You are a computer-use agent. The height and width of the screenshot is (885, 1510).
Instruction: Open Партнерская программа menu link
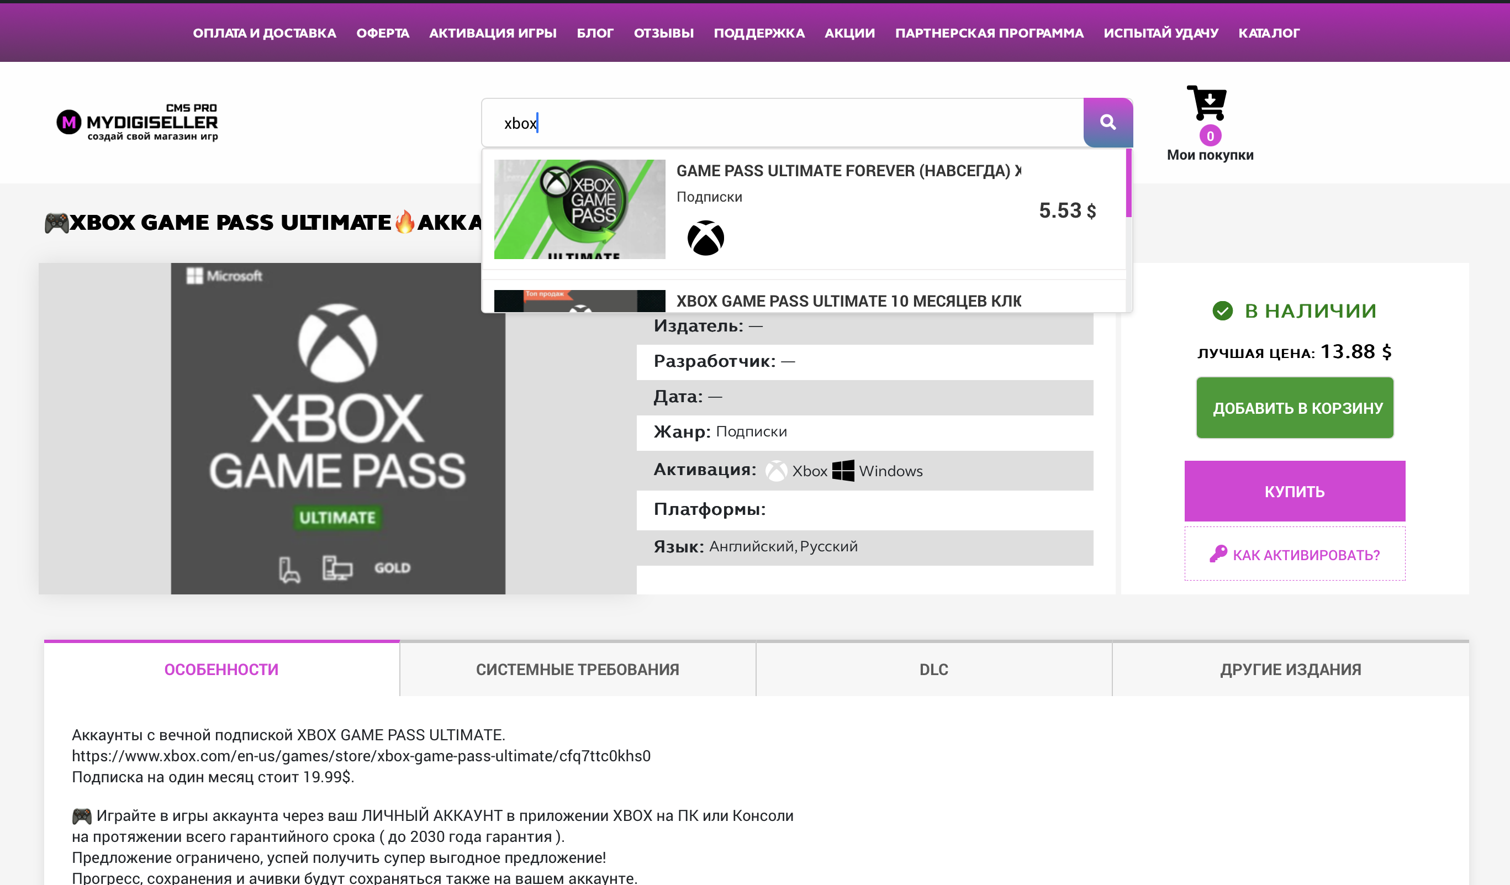click(x=989, y=33)
